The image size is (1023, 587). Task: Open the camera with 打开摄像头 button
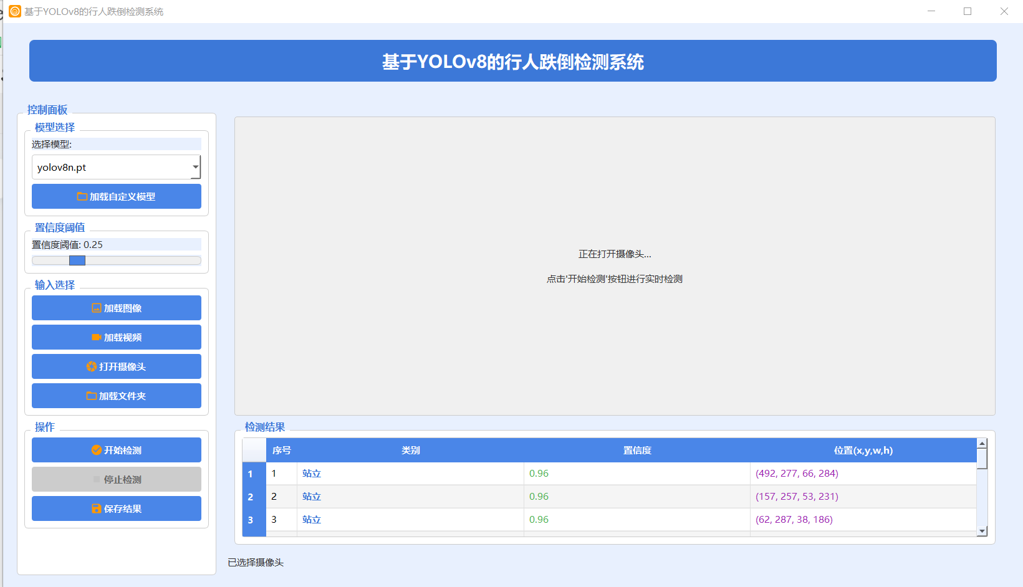click(117, 366)
